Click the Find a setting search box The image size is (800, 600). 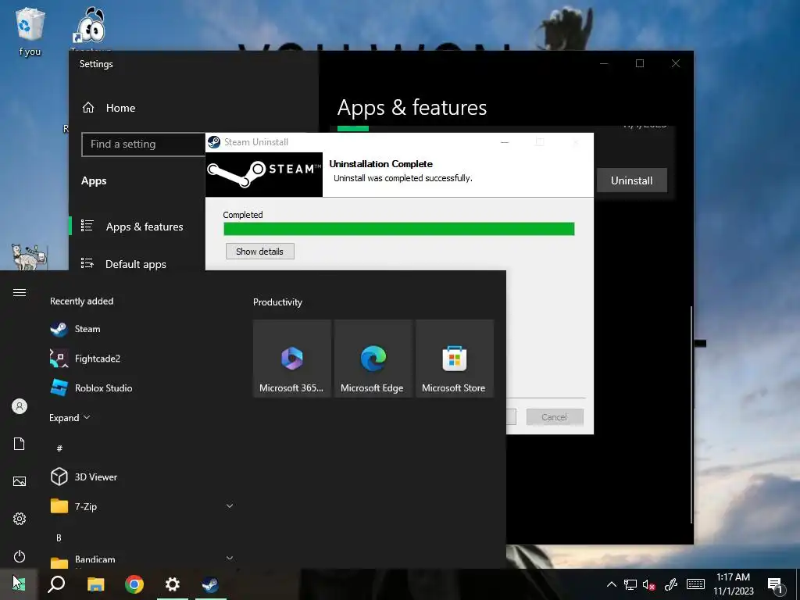tap(143, 145)
